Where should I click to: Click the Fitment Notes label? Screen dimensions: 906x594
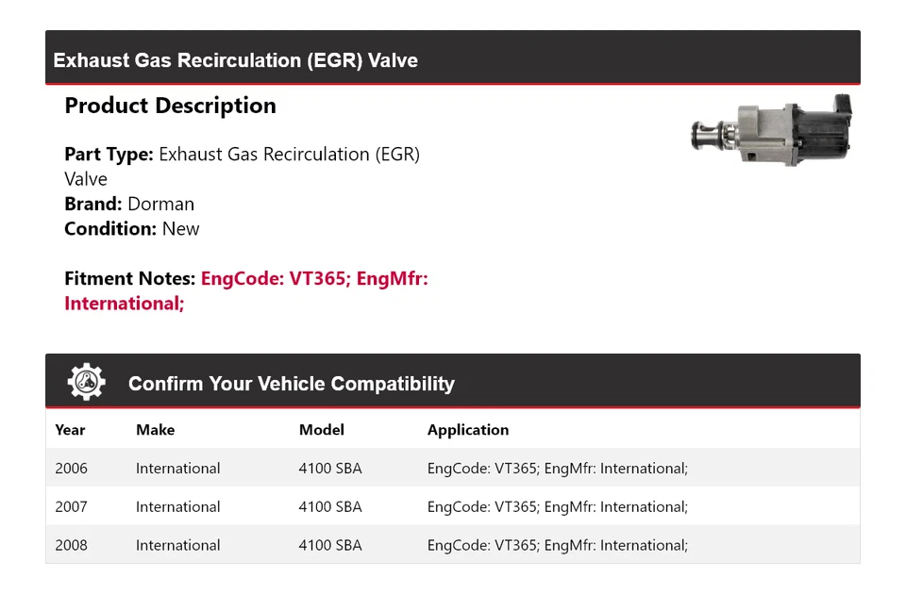(x=129, y=278)
